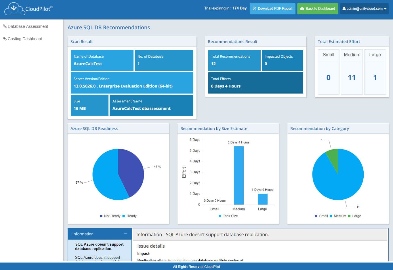
Task: Select the Information panel header
Action: [100, 234]
